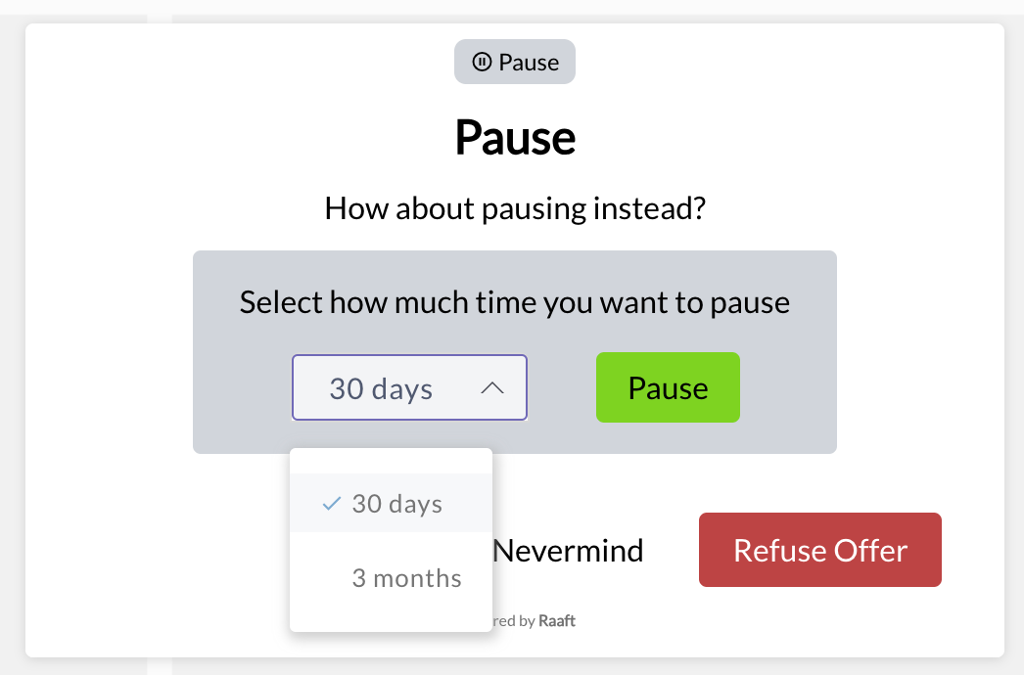Screen dimensions: 1024x675
Task: Click the 'red by' text before Raaft
Action: coord(515,621)
